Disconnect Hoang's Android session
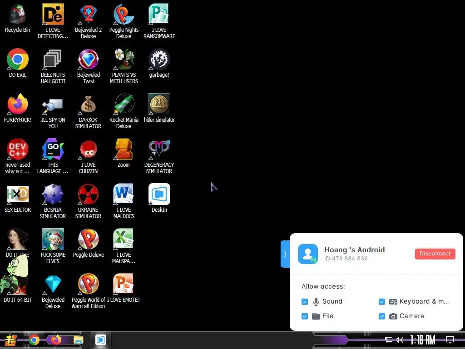The image size is (465, 349). coord(435,254)
